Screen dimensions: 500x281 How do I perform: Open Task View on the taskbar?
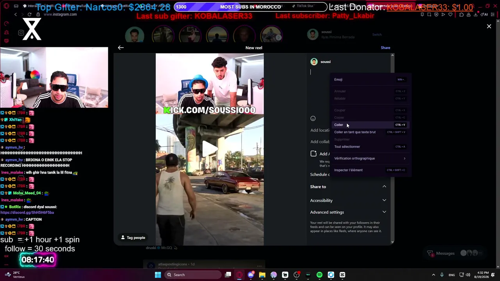[228, 275]
